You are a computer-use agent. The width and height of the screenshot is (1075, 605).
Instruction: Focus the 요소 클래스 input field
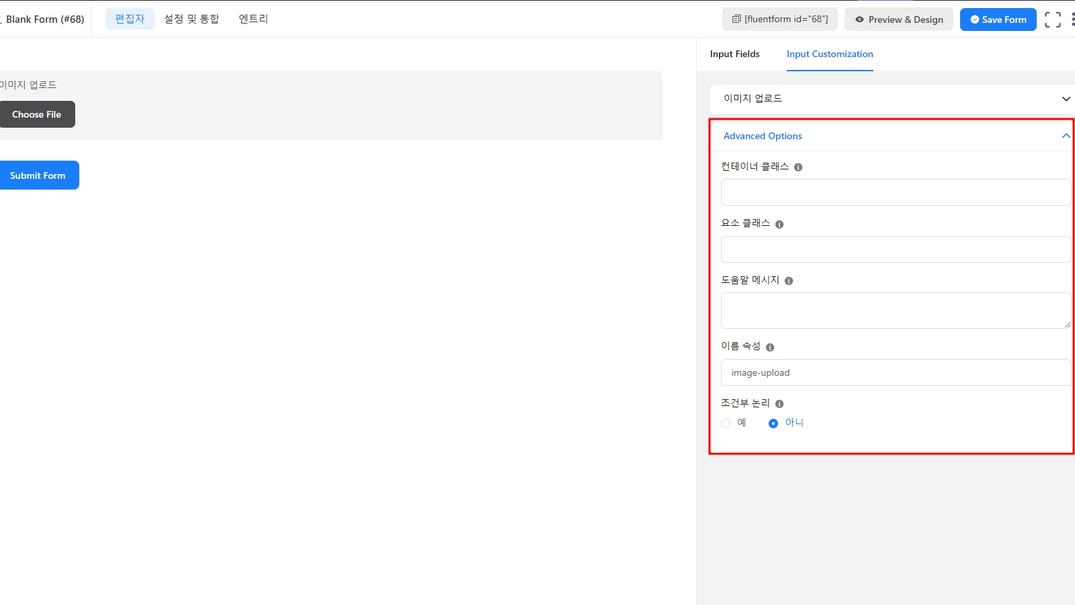896,249
